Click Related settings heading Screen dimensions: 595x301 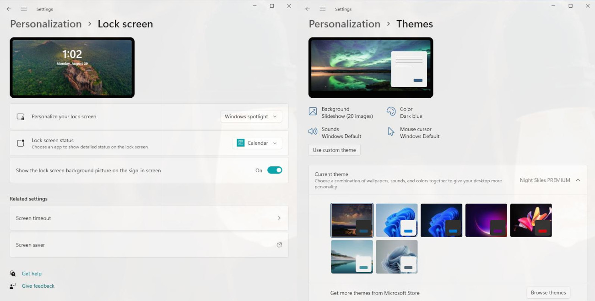pos(28,199)
